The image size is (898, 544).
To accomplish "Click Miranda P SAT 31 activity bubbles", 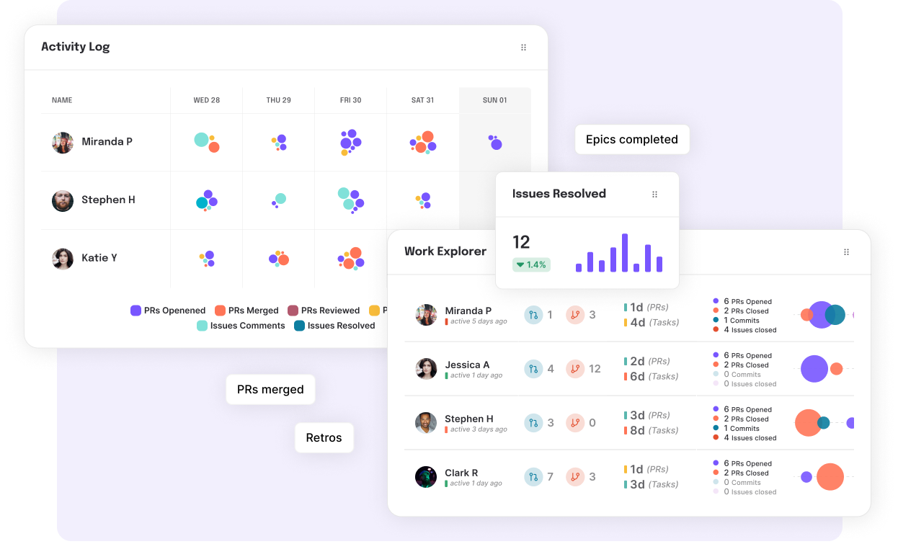I will (423, 143).
